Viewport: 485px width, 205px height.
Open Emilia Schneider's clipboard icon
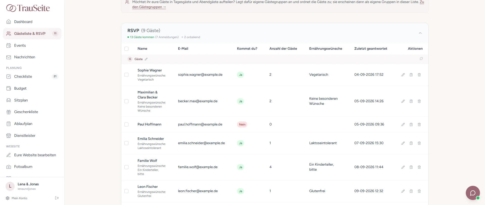tap(411, 143)
